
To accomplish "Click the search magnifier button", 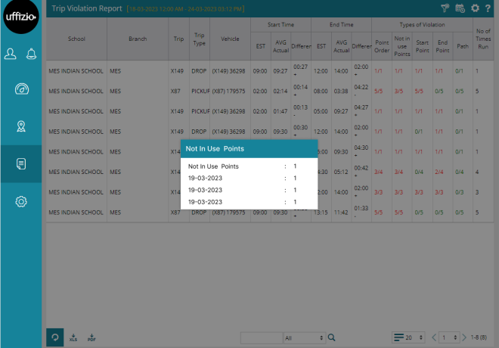I will pos(331,337).
